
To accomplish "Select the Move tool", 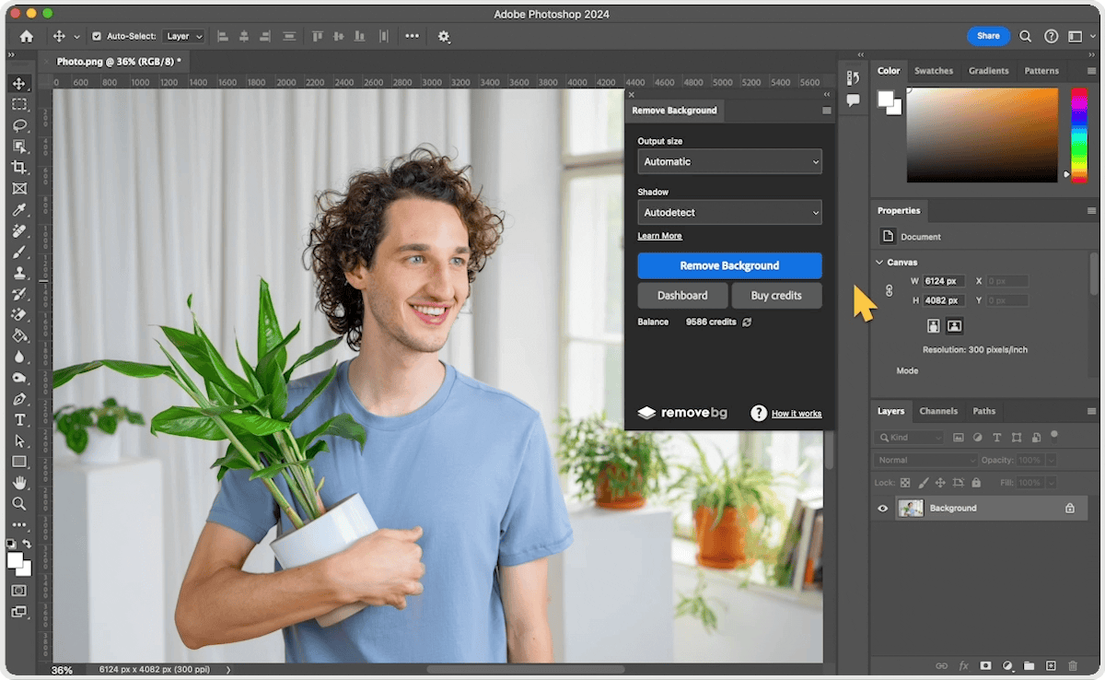I will pos(20,82).
